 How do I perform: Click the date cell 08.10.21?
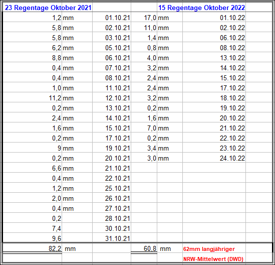coord(118,78)
